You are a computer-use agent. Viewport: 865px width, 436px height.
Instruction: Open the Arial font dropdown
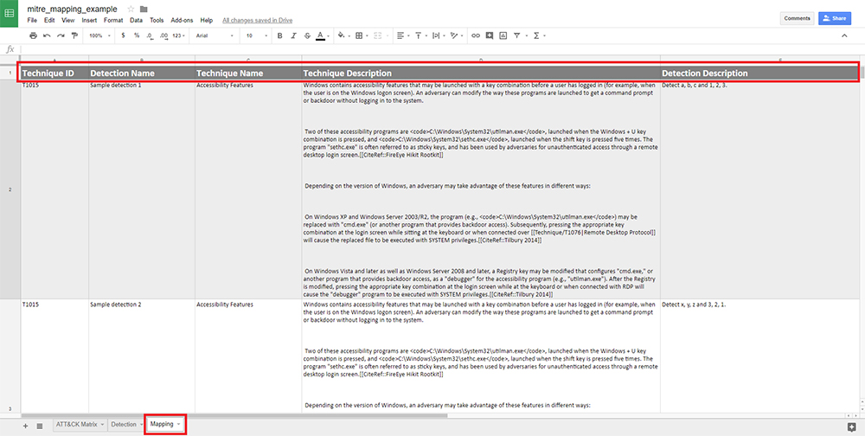coord(216,35)
